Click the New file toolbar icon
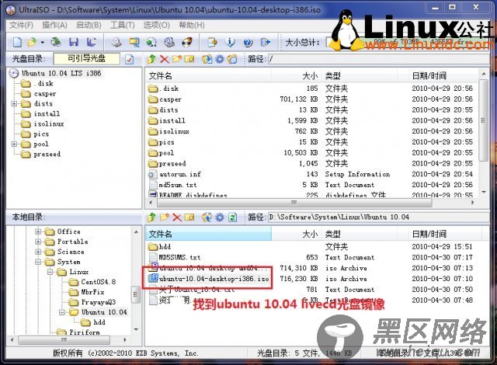The image size is (497, 365). [17, 42]
